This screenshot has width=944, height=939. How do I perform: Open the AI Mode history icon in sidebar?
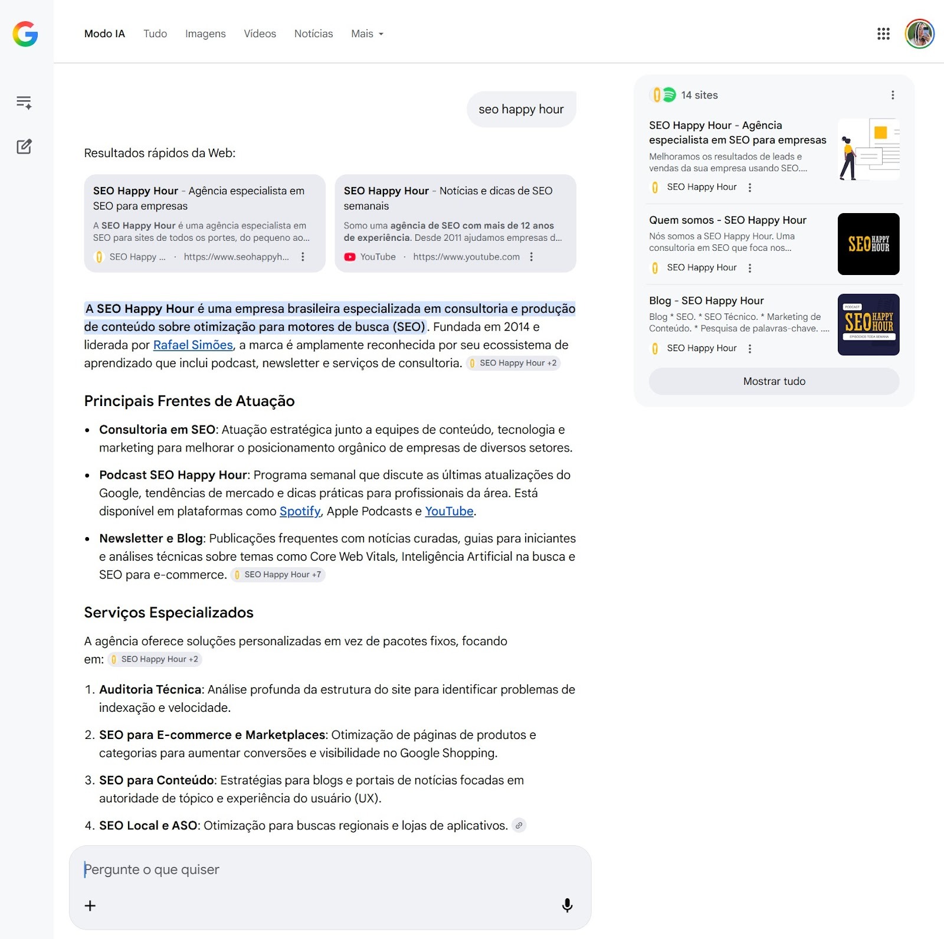[x=24, y=103]
